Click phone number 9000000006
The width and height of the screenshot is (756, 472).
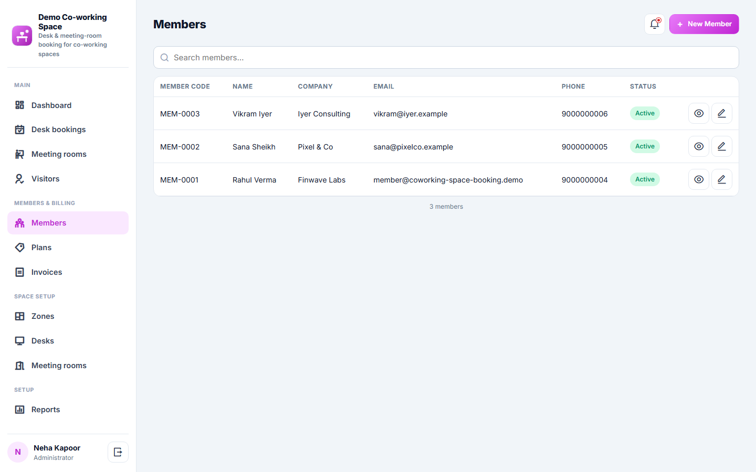(585, 114)
